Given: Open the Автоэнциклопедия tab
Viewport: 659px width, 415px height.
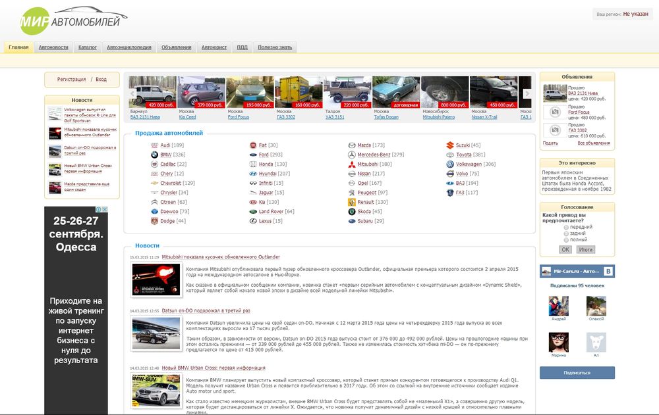Looking at the screenshot, I should (x=129, y=47).
